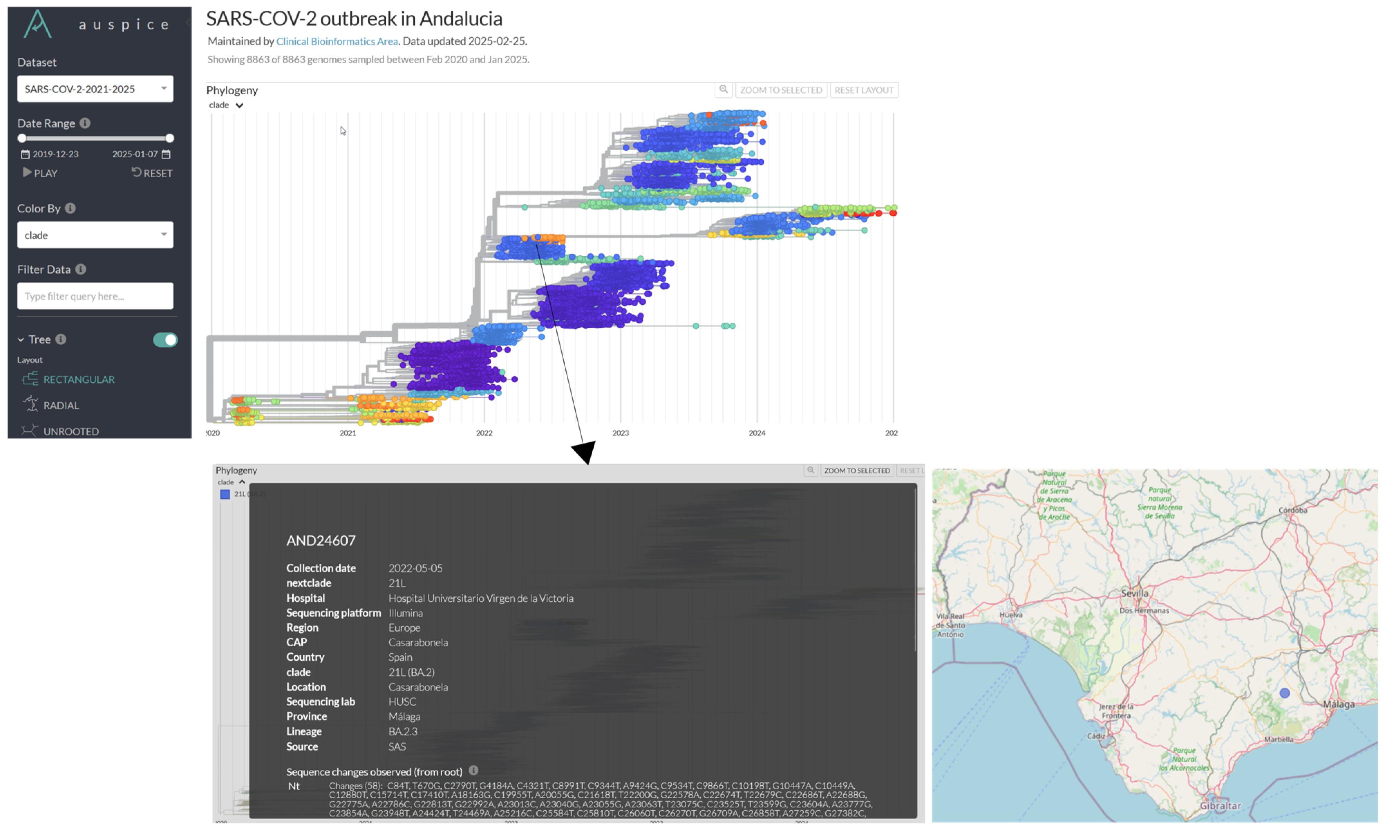The width and height of the screenshot is (1384, 827).
Task: Open the end date calendar icon
Action: coord(166,154)
